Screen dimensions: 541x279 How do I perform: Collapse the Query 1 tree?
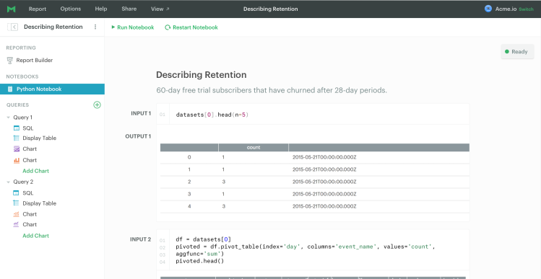8,118
